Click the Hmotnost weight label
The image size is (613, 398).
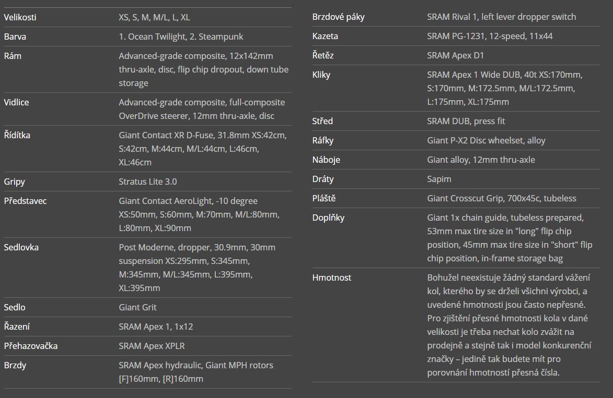pyautogui.click(x=331, y=278)
